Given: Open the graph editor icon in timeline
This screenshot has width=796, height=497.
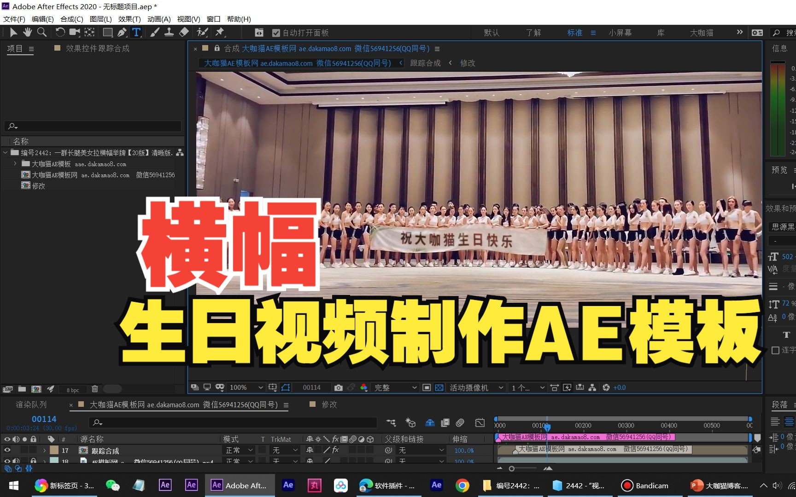Looking at the screenshot, I should click(480, 422).
